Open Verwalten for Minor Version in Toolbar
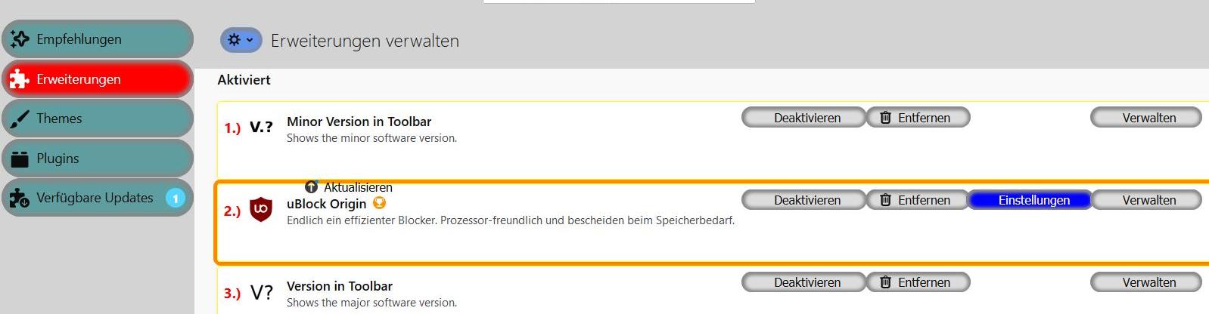1209x314 pixels. pyautogui.click(x=1145, y=118)
